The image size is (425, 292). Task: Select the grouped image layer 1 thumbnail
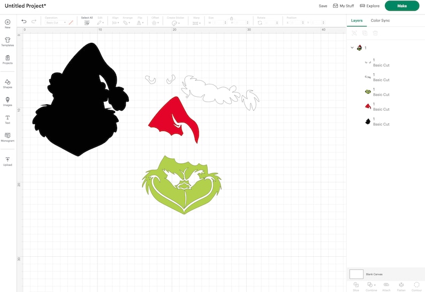[359, 48]
